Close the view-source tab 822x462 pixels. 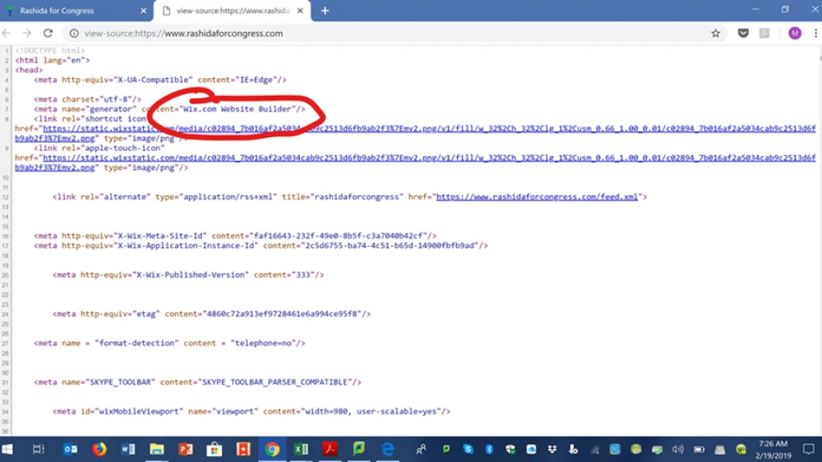[x=300, y=11]
